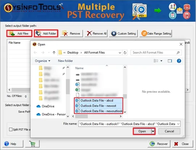
Task: Select Outlook Data File - newoutlook
Action: (x=99, y=111)
